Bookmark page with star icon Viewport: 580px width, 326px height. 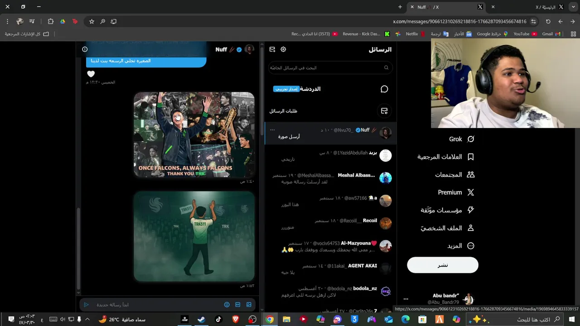[x=92, y=21]
